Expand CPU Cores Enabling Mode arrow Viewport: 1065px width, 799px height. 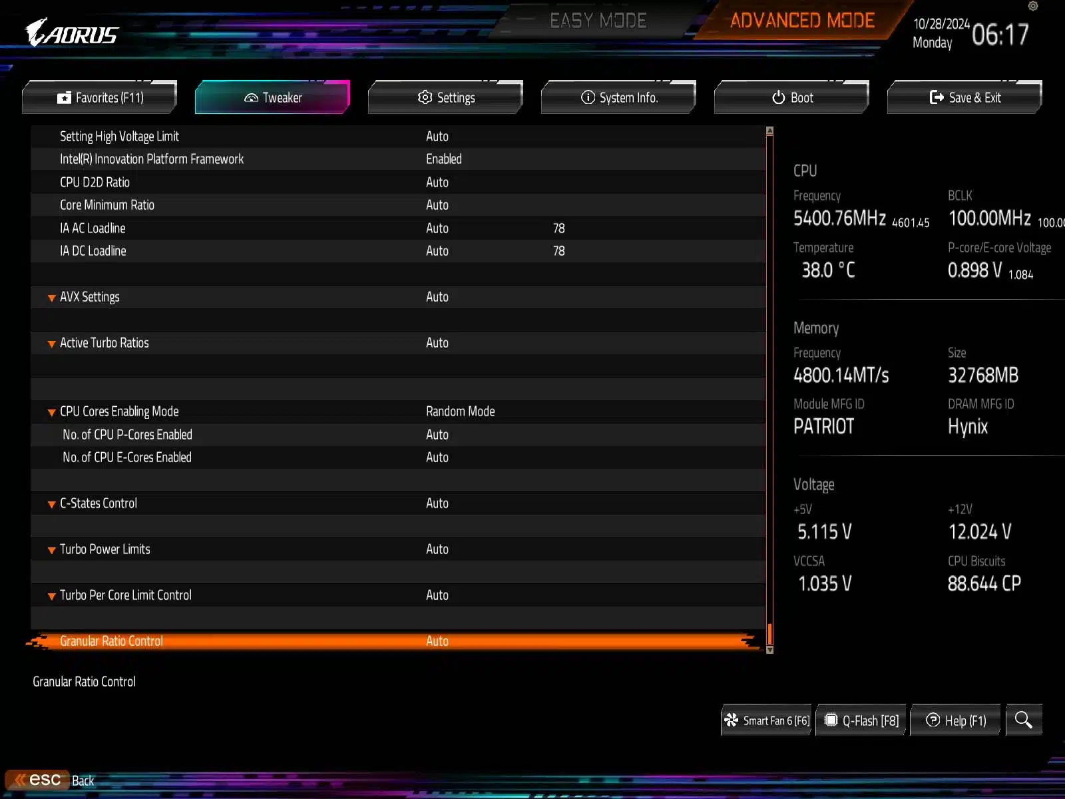tap(51, 412)
